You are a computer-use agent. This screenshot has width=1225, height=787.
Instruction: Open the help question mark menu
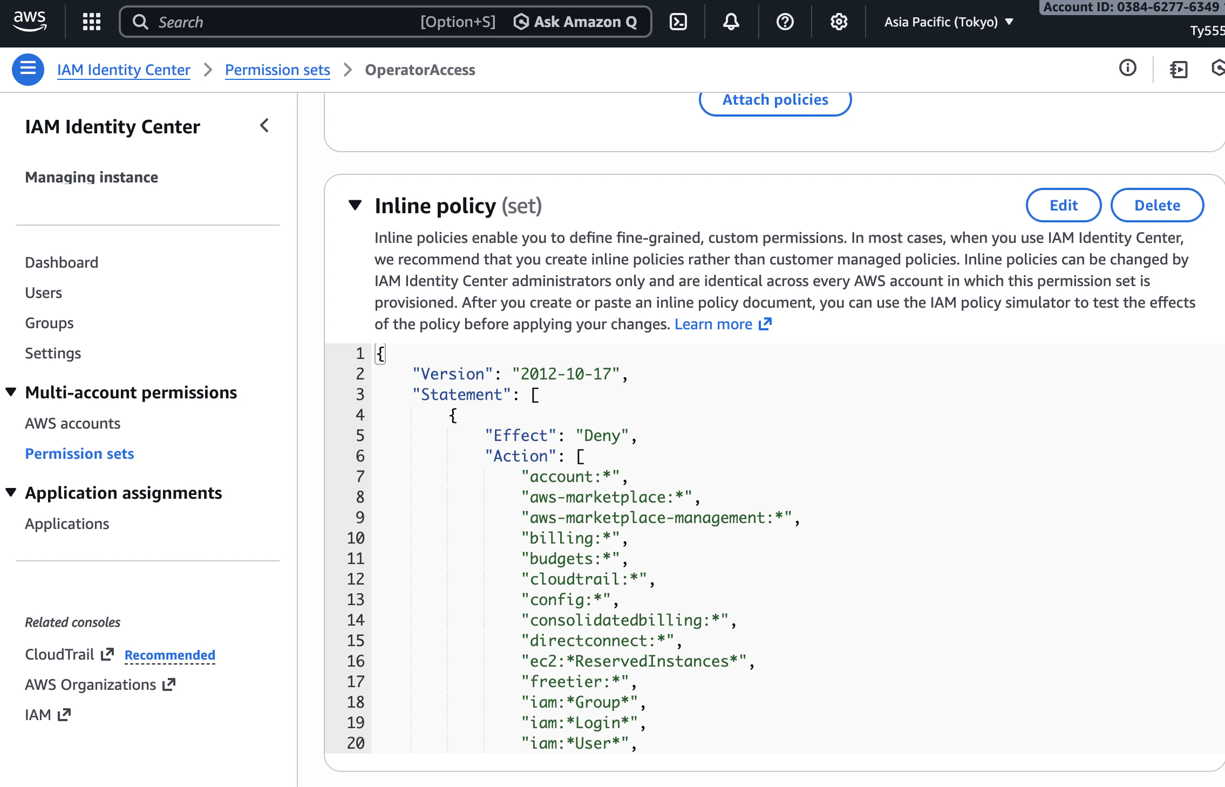pos(785,22)
